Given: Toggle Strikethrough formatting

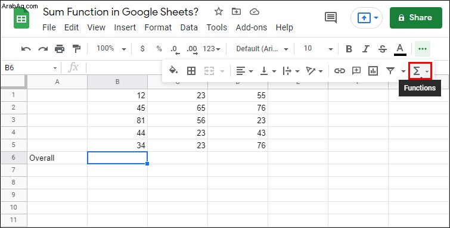Looking at the screenshot, I should [x=382, y=49].
